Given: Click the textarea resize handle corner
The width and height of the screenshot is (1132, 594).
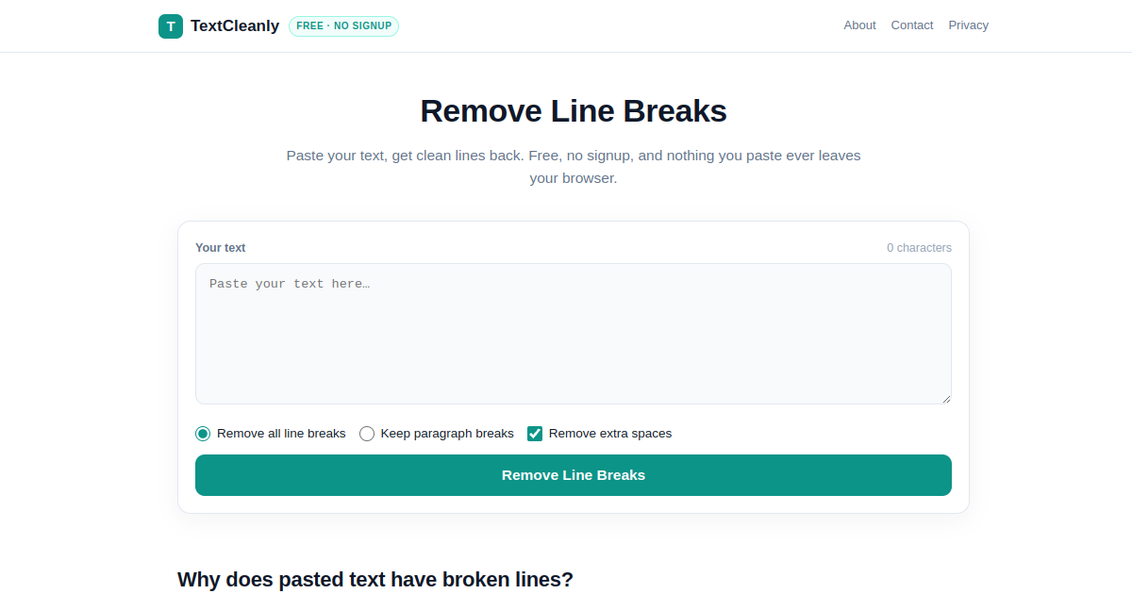Looking at the screenshot, I should click(x=945, y=398).
